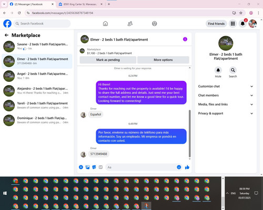Switch to the 8591 King Carter St tab
263x210 pixels.
(79, 4)
